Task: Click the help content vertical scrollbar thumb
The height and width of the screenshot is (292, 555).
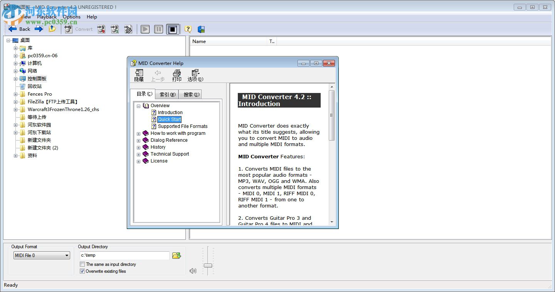Action: (331, 115)
